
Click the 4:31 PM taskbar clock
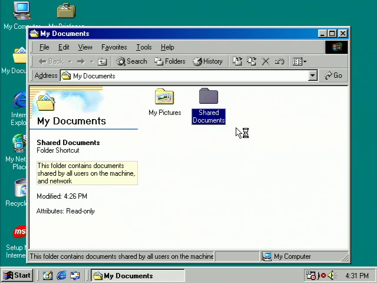tap(357, 275)
